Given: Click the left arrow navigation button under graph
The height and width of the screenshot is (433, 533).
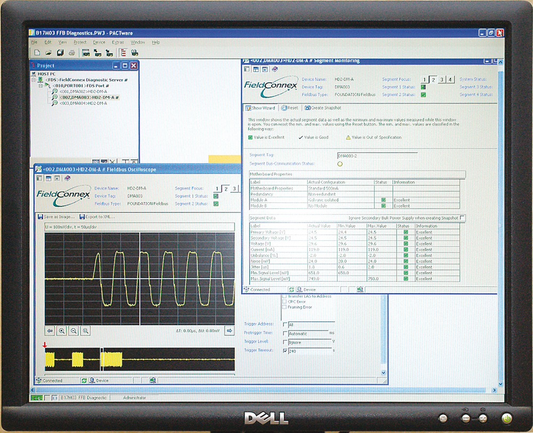Looking at the screenshot, I should tap(50, 330).
